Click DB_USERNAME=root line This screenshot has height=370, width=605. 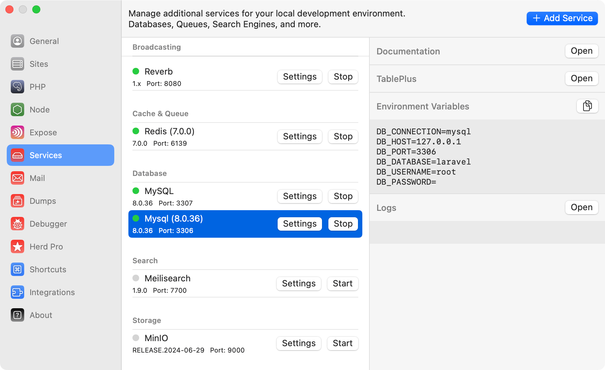(x=416, y=172)
